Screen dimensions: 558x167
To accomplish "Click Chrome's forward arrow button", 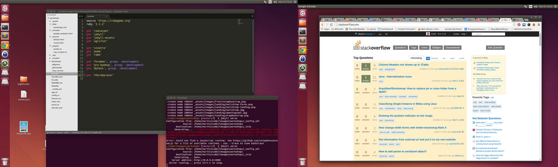I will pyautogui.click(x=327, y=25).
